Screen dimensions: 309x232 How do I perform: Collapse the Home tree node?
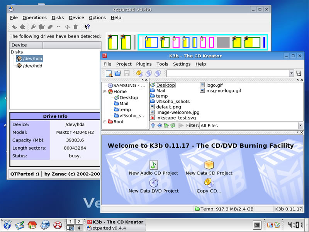pyautogui.click(x=105, y=92)
